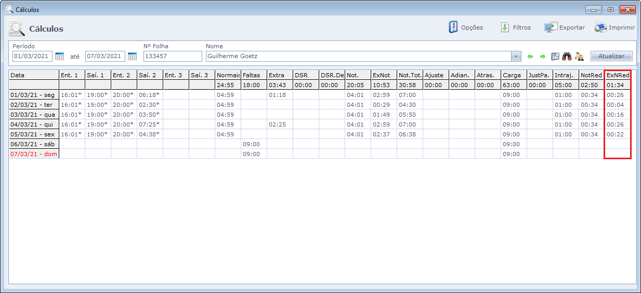641x293 pixels.
Task: Click the ExNRed column header
Action: (618, 75)
